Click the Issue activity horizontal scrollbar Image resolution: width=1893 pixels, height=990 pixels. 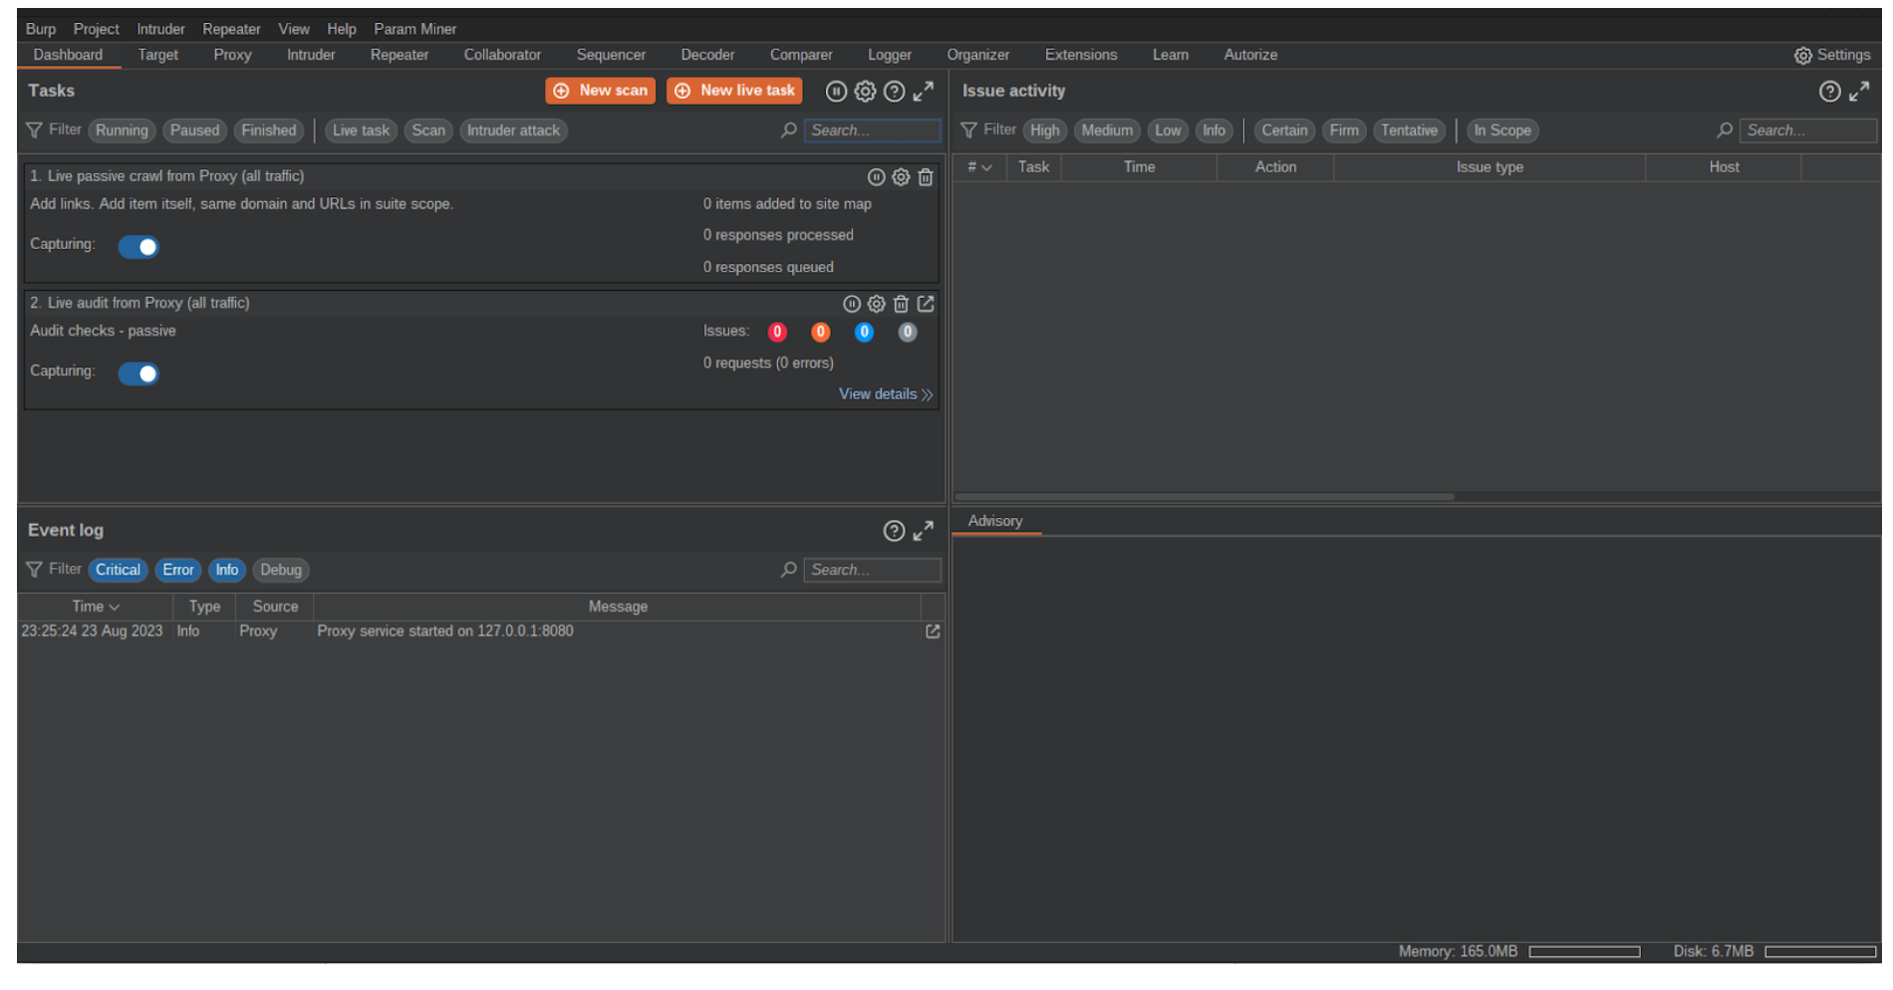1205,496
